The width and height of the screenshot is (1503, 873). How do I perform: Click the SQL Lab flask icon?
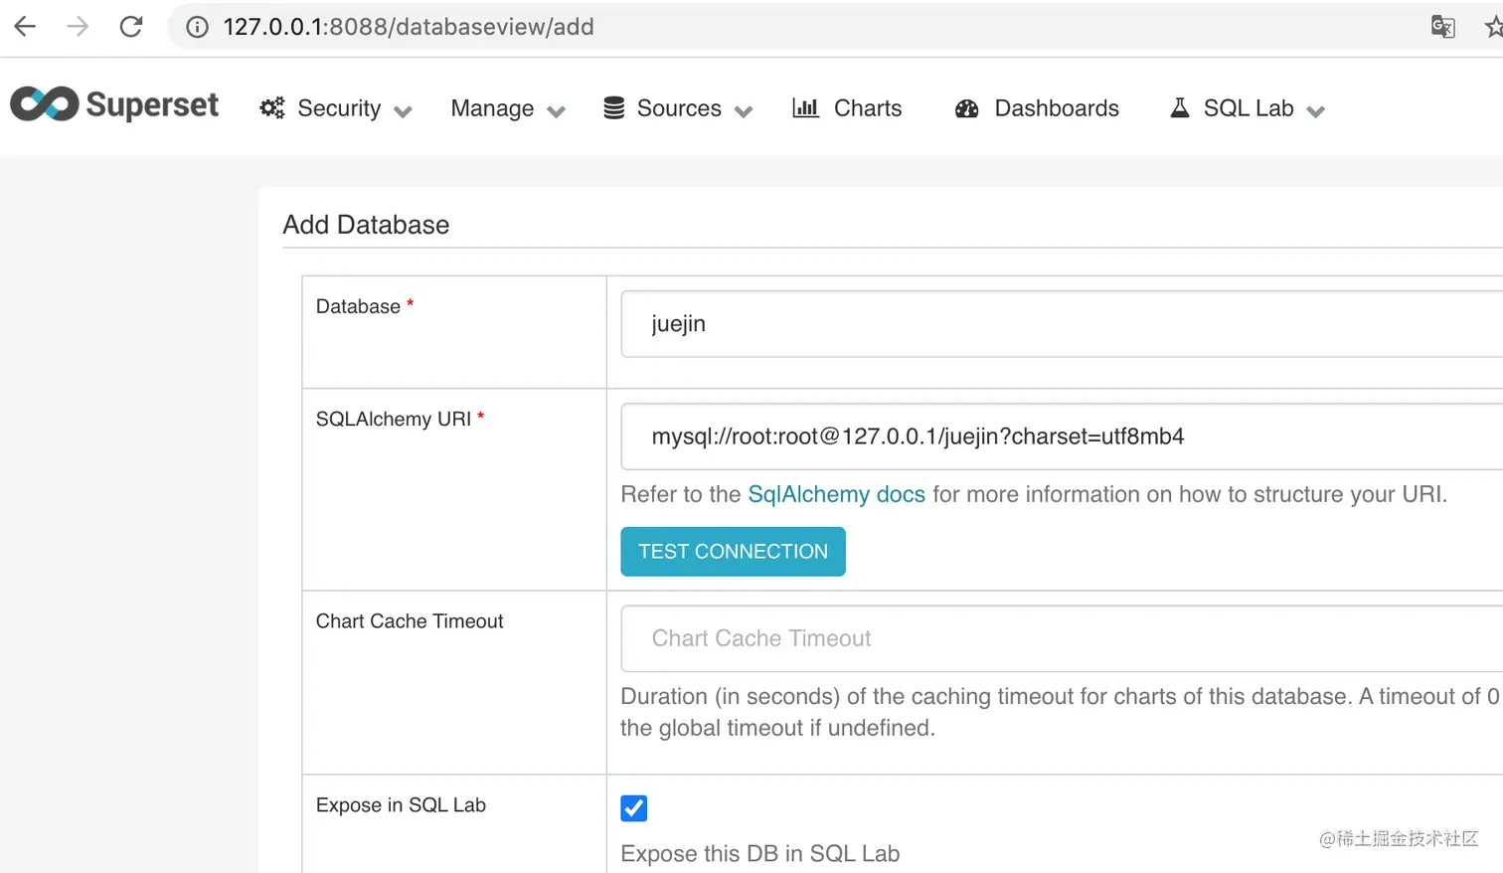pyautogui.click(x=1180, y=107)
